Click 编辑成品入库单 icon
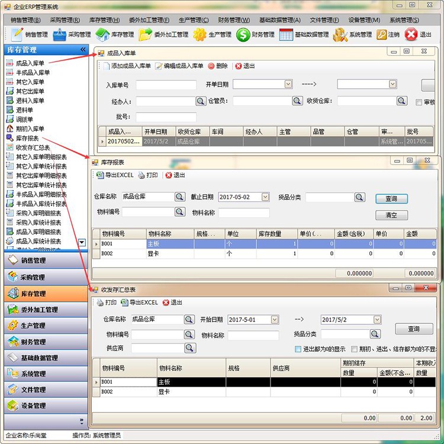444x444 pixels. click(159, 66)
